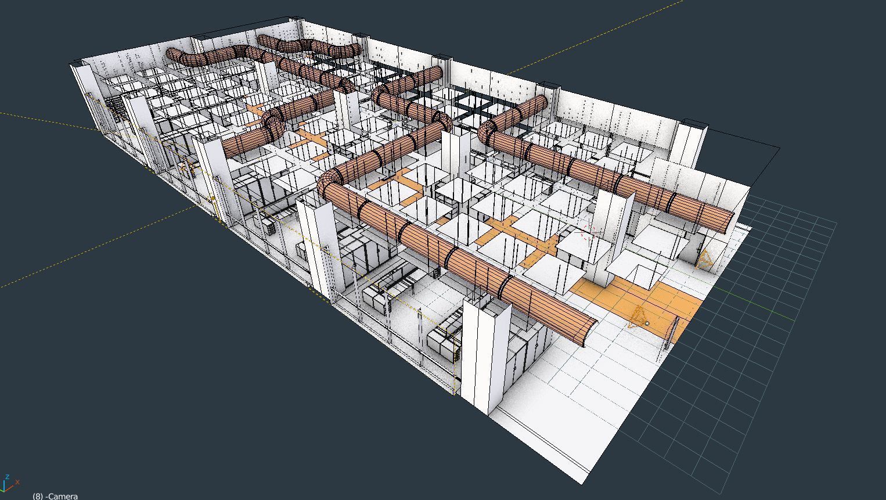This screenshot has height=500, width=886.
Task: Click the "(8) -Camera" viewport label
Action: [55, 496]
